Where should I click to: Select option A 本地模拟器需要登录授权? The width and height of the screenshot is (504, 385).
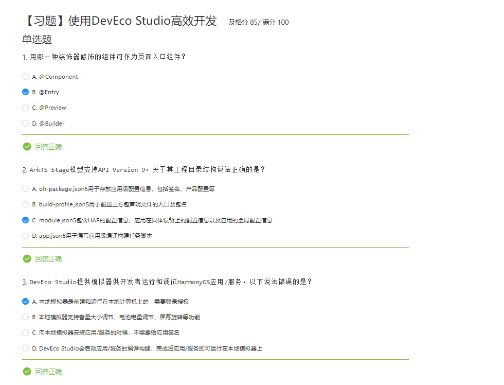coord(25,302)
